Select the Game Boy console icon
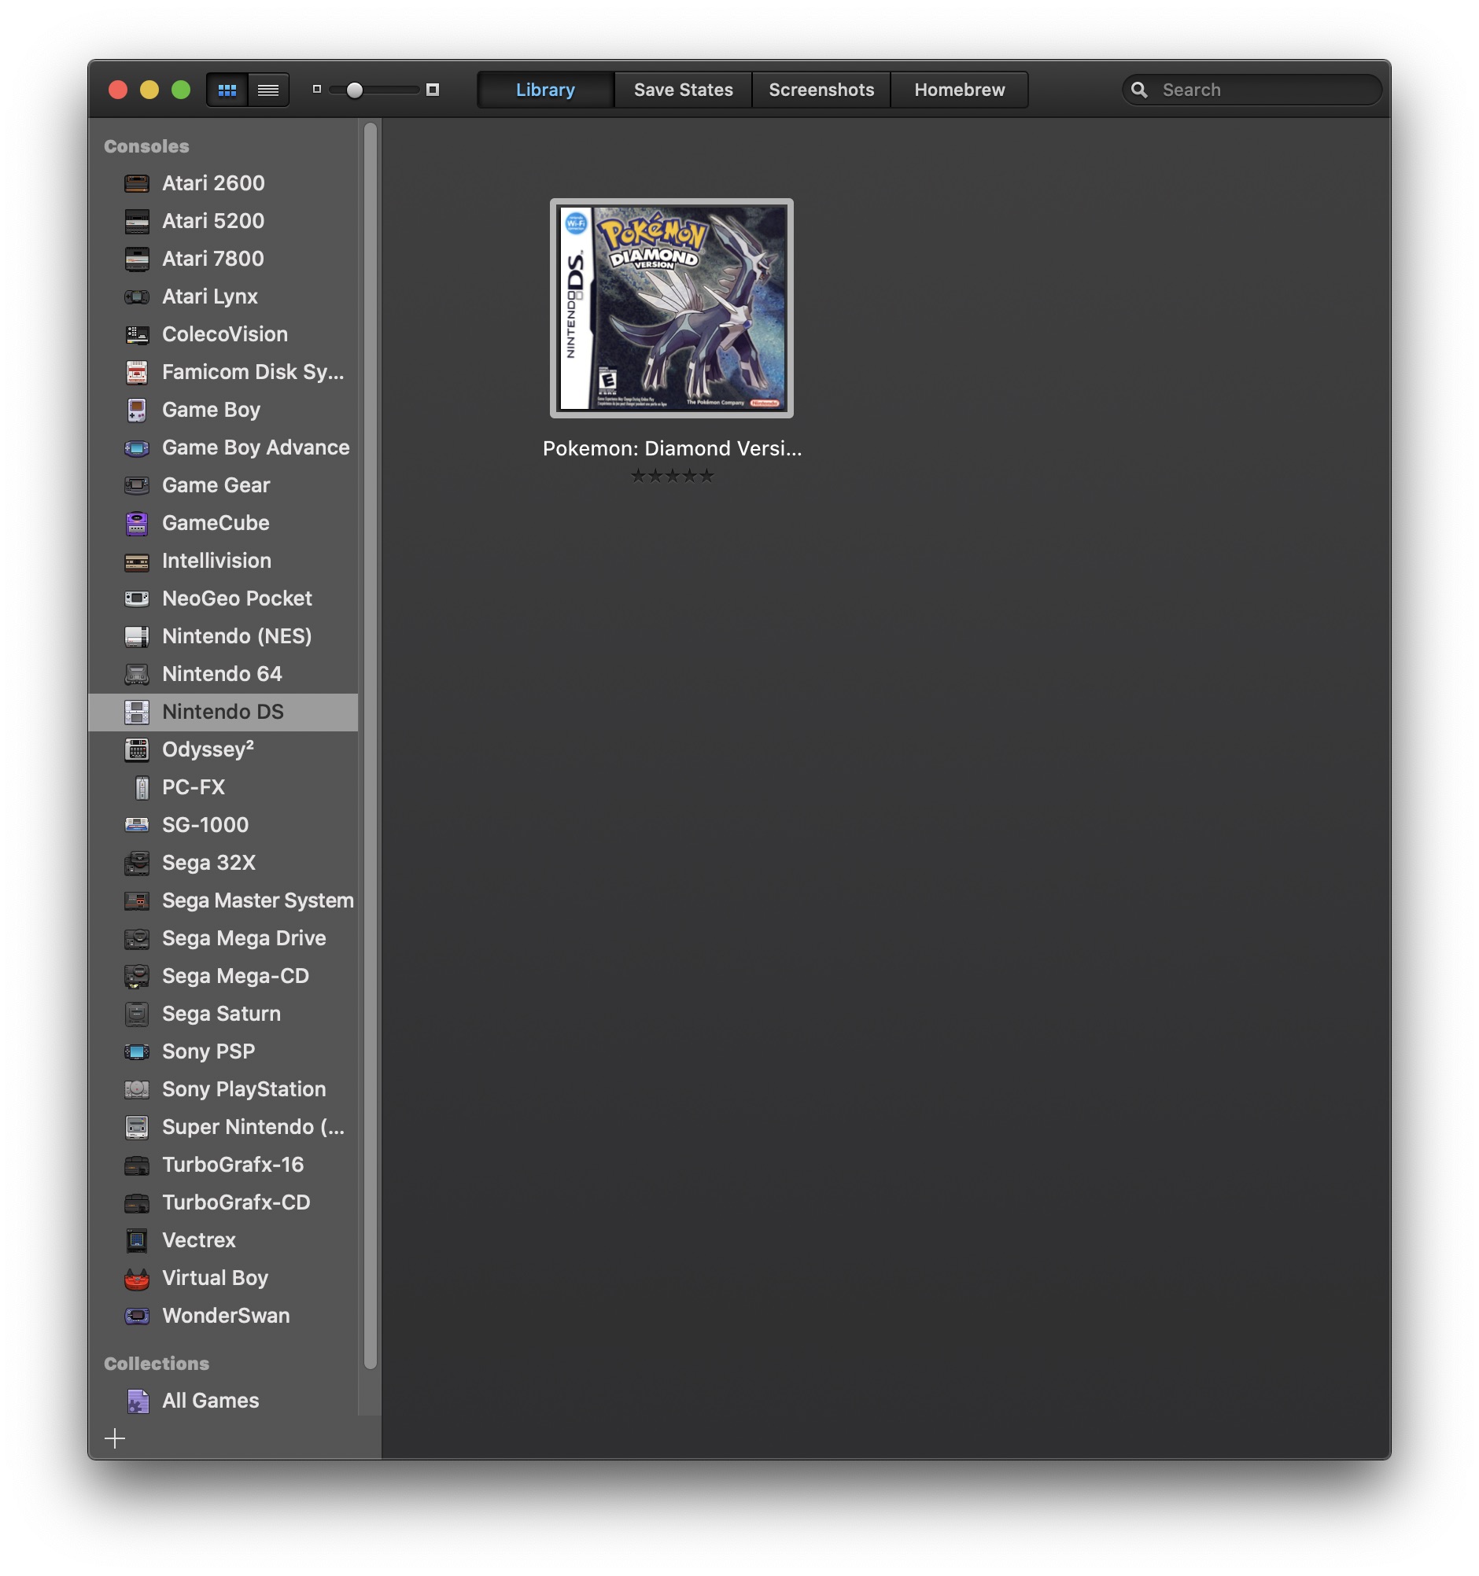The height and width of the screenshot is (1576, 1479). tap(136, 410)
